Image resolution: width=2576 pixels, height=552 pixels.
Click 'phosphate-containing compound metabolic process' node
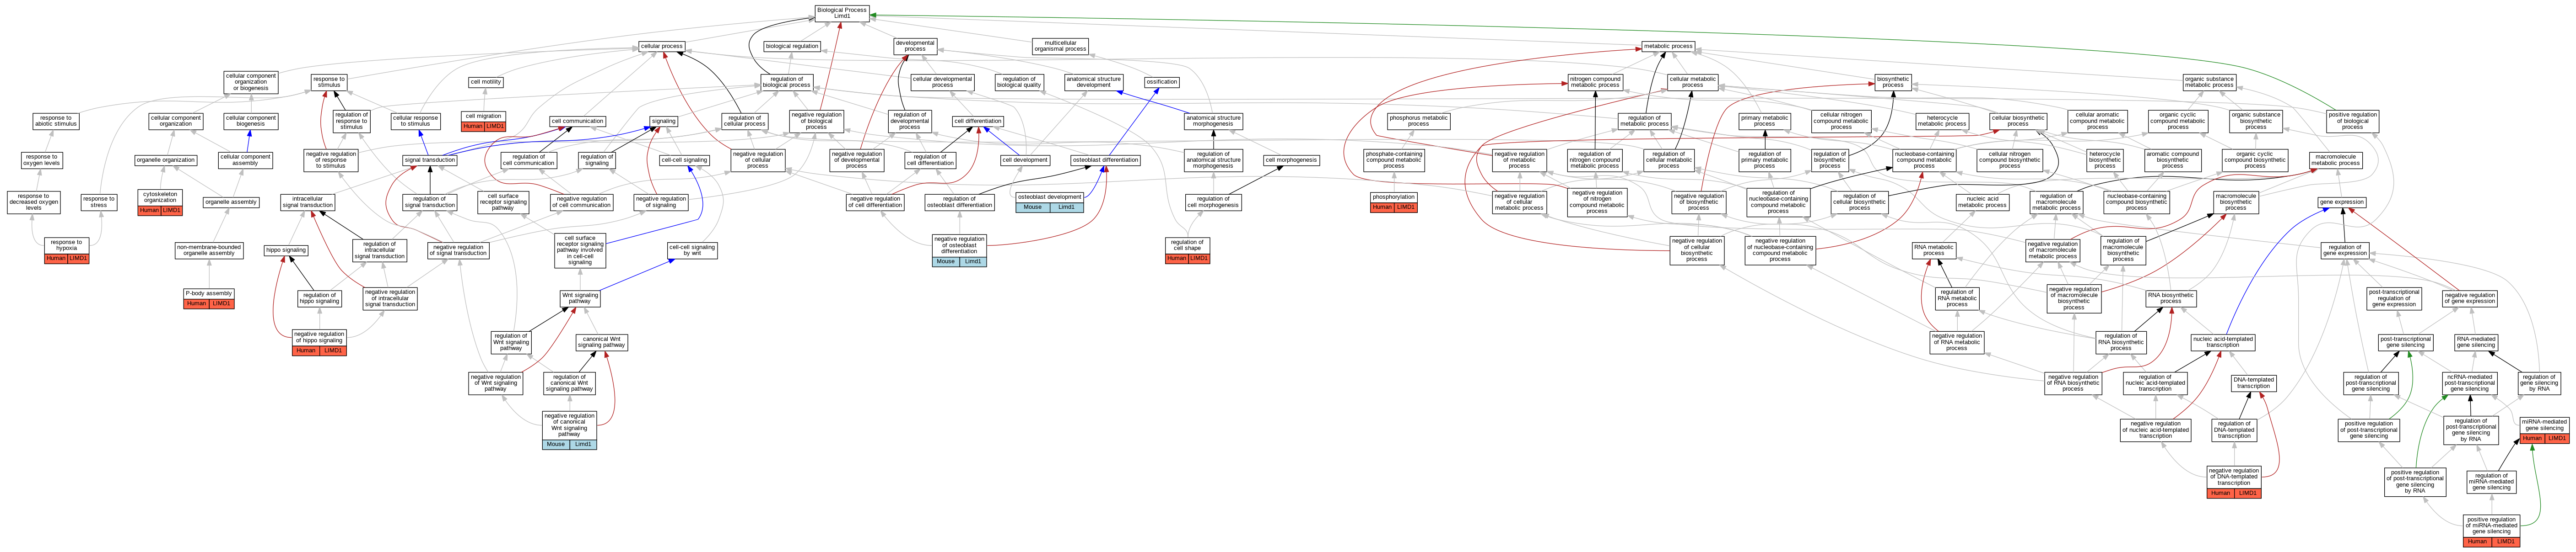point(1394,160)
